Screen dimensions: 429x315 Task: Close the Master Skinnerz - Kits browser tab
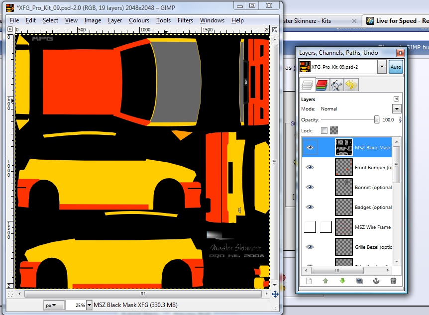[354, 21]
